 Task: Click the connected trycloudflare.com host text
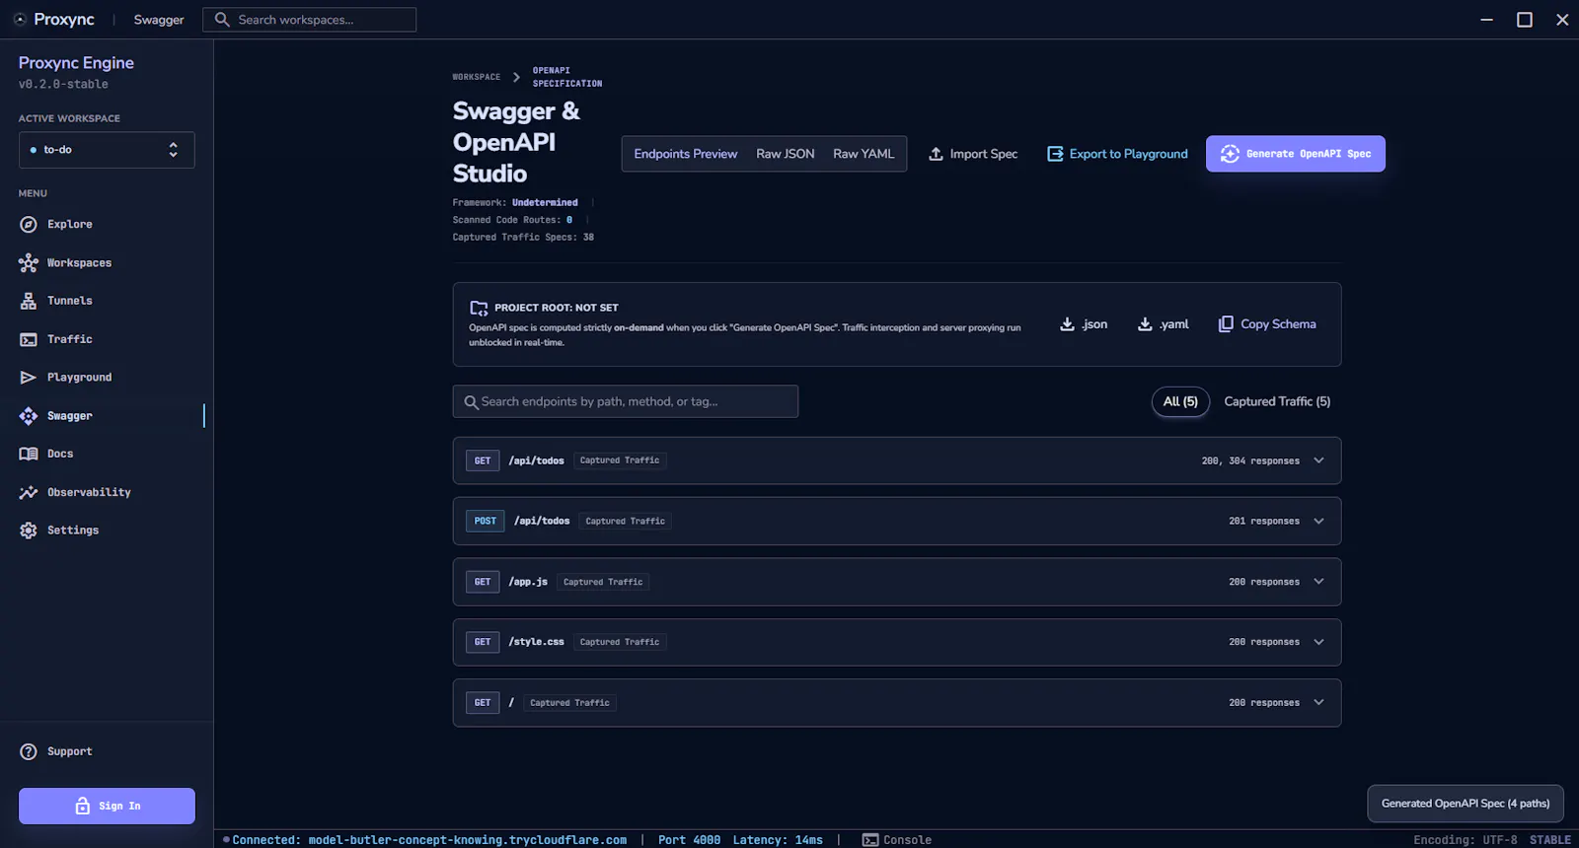pos(468,840)
